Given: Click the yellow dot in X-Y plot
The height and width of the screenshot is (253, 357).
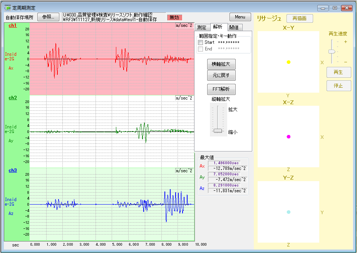Looking at the screenshot, I should click(x=288, y=62).
